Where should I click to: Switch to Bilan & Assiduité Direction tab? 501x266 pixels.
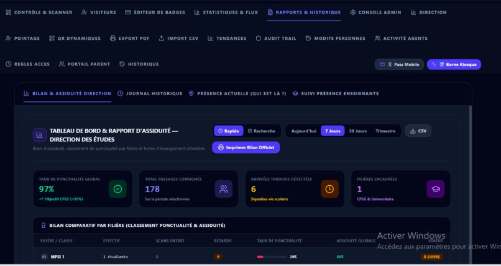(67, 94)
